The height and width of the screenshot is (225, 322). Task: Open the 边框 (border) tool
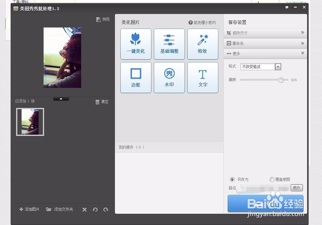point(136,77)
